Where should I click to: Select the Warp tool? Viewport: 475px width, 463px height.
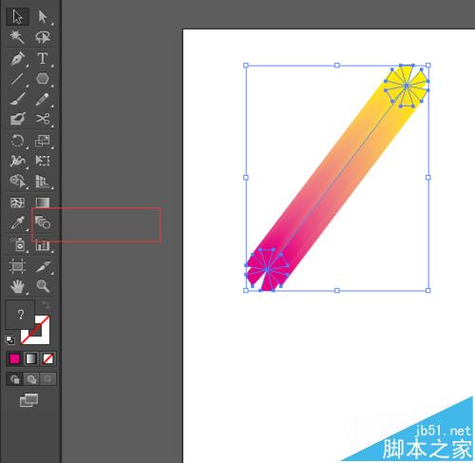coord(17,161)
